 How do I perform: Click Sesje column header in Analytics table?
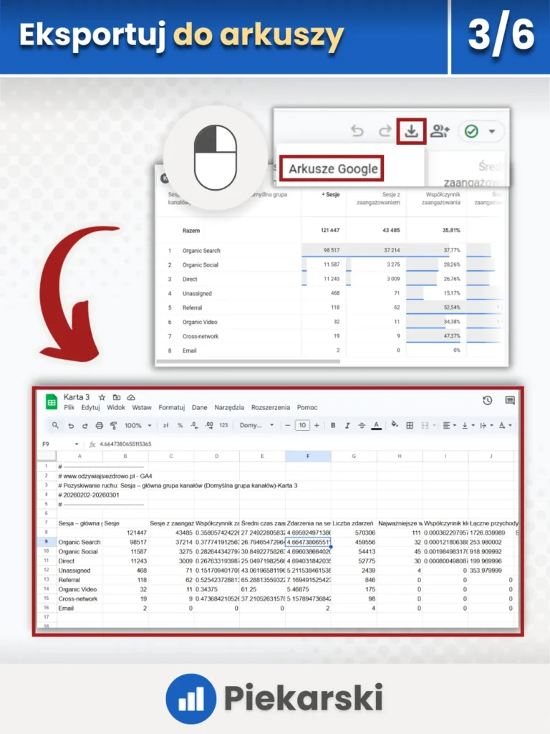coord(331,195)
